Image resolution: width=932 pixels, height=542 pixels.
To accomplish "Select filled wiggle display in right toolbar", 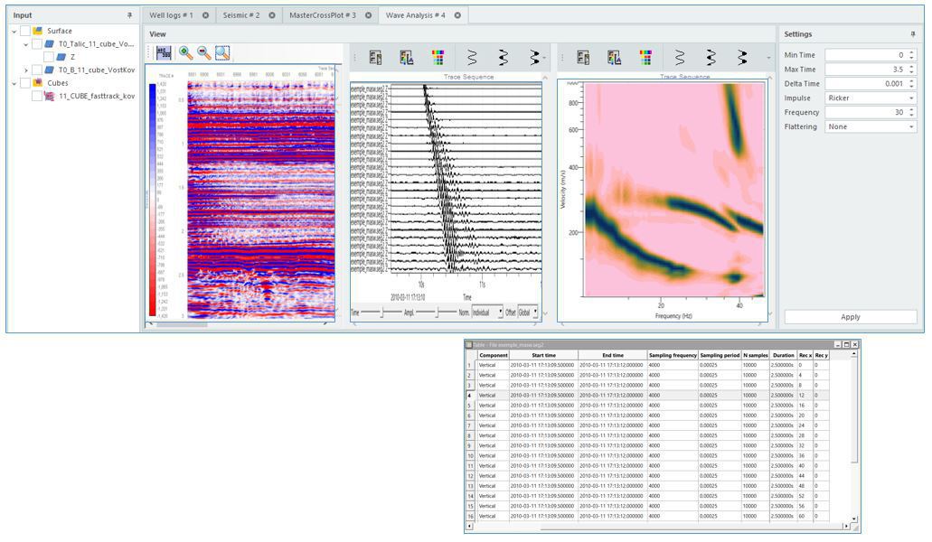I will 742,58.
